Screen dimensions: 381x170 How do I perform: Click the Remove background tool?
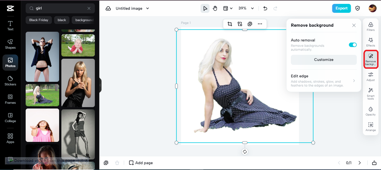[x=371, y=59]
